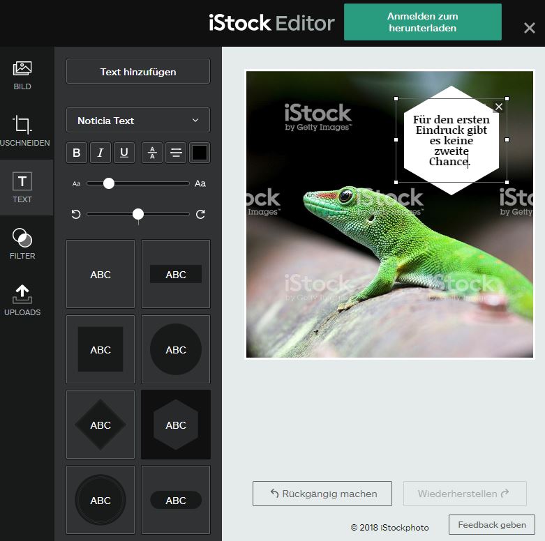Image resolution: width=545 pixels, height=541 pixels.
Task: Choose the ringed circle ABC style
Action: pos(100,500)
